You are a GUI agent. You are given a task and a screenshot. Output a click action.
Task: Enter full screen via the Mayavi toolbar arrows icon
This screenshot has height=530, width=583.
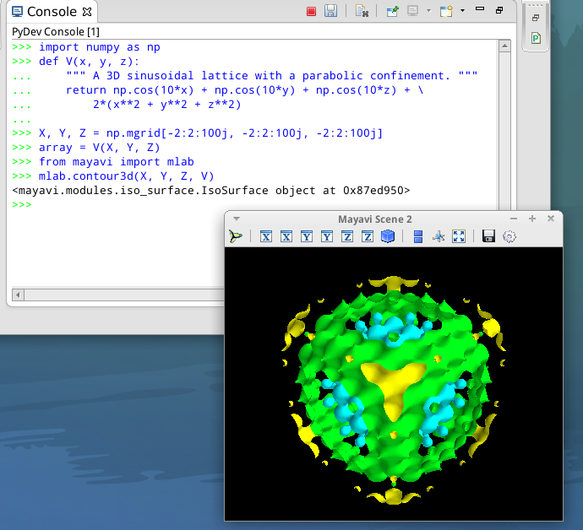459,236
